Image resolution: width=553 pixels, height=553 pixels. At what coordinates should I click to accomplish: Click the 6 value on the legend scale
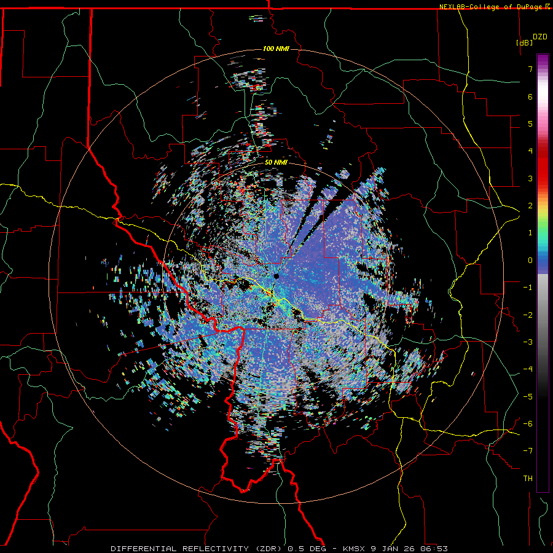pos(530,96)
